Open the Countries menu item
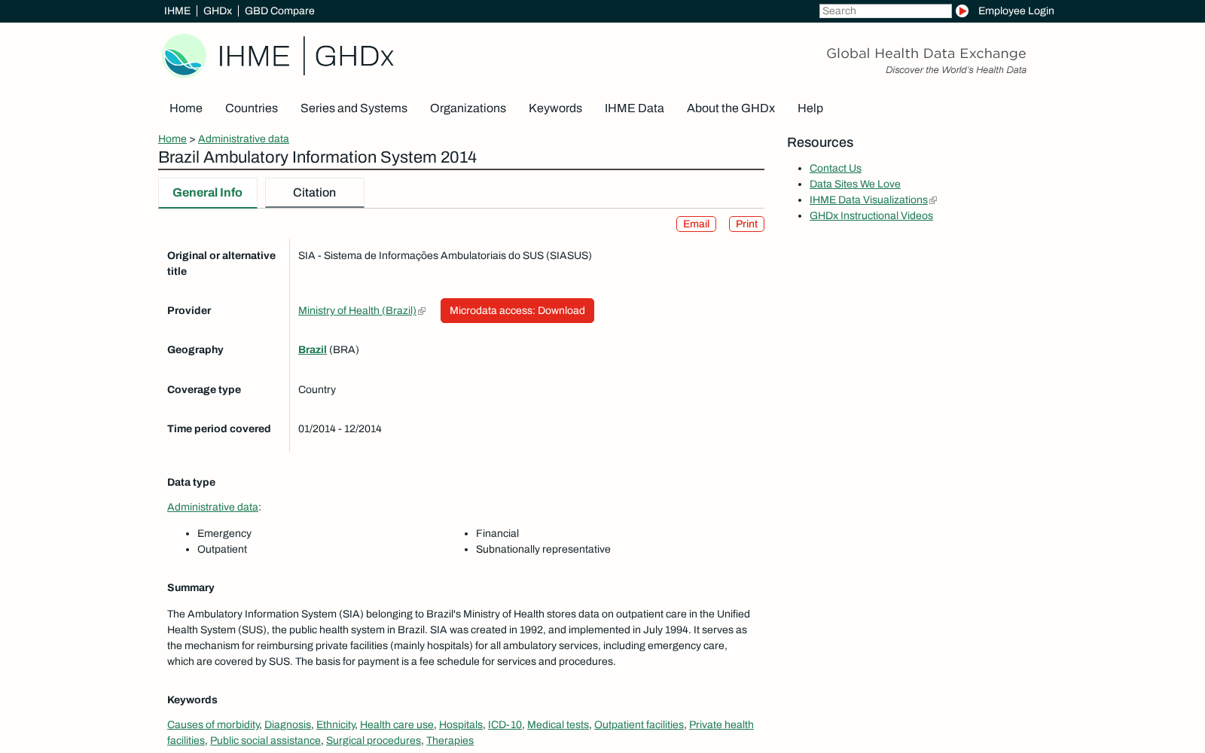 click(252, 108)
